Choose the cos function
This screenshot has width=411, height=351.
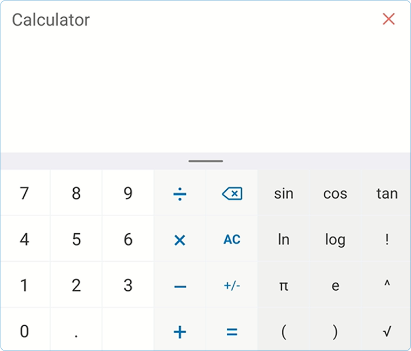click(x=335, y=194)
